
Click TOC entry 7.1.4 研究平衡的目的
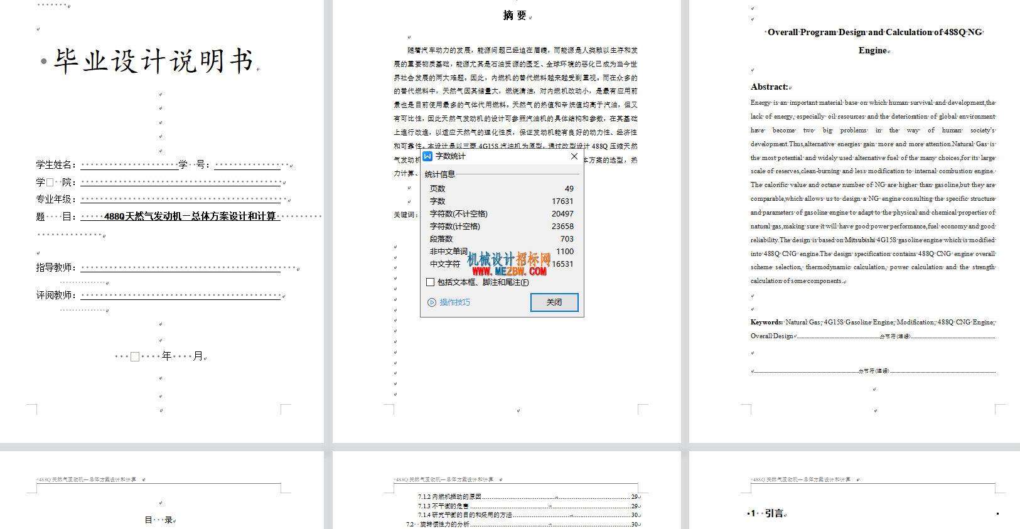[529, 515]
